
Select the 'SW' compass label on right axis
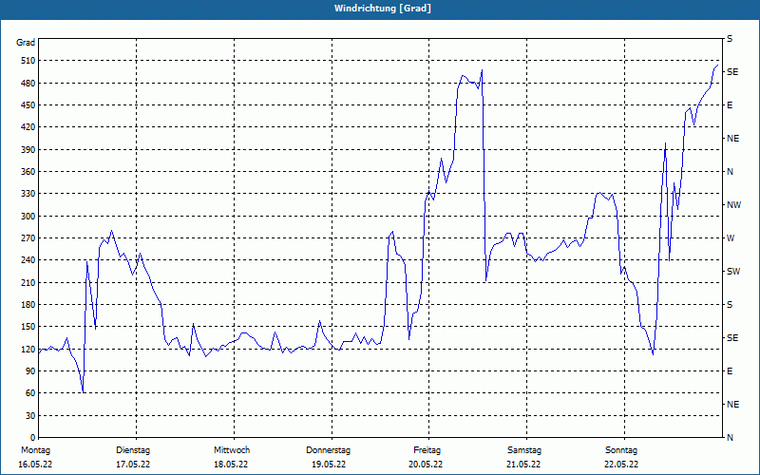tap(733, 272)
